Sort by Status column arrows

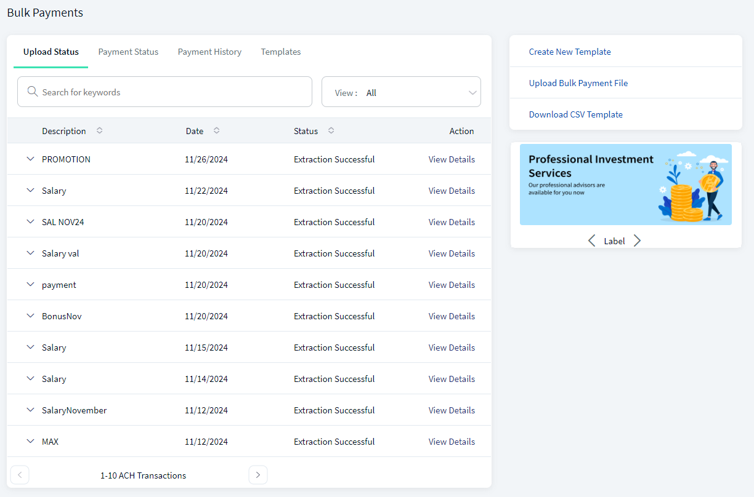pyautogui.click(x=331, y=130)
